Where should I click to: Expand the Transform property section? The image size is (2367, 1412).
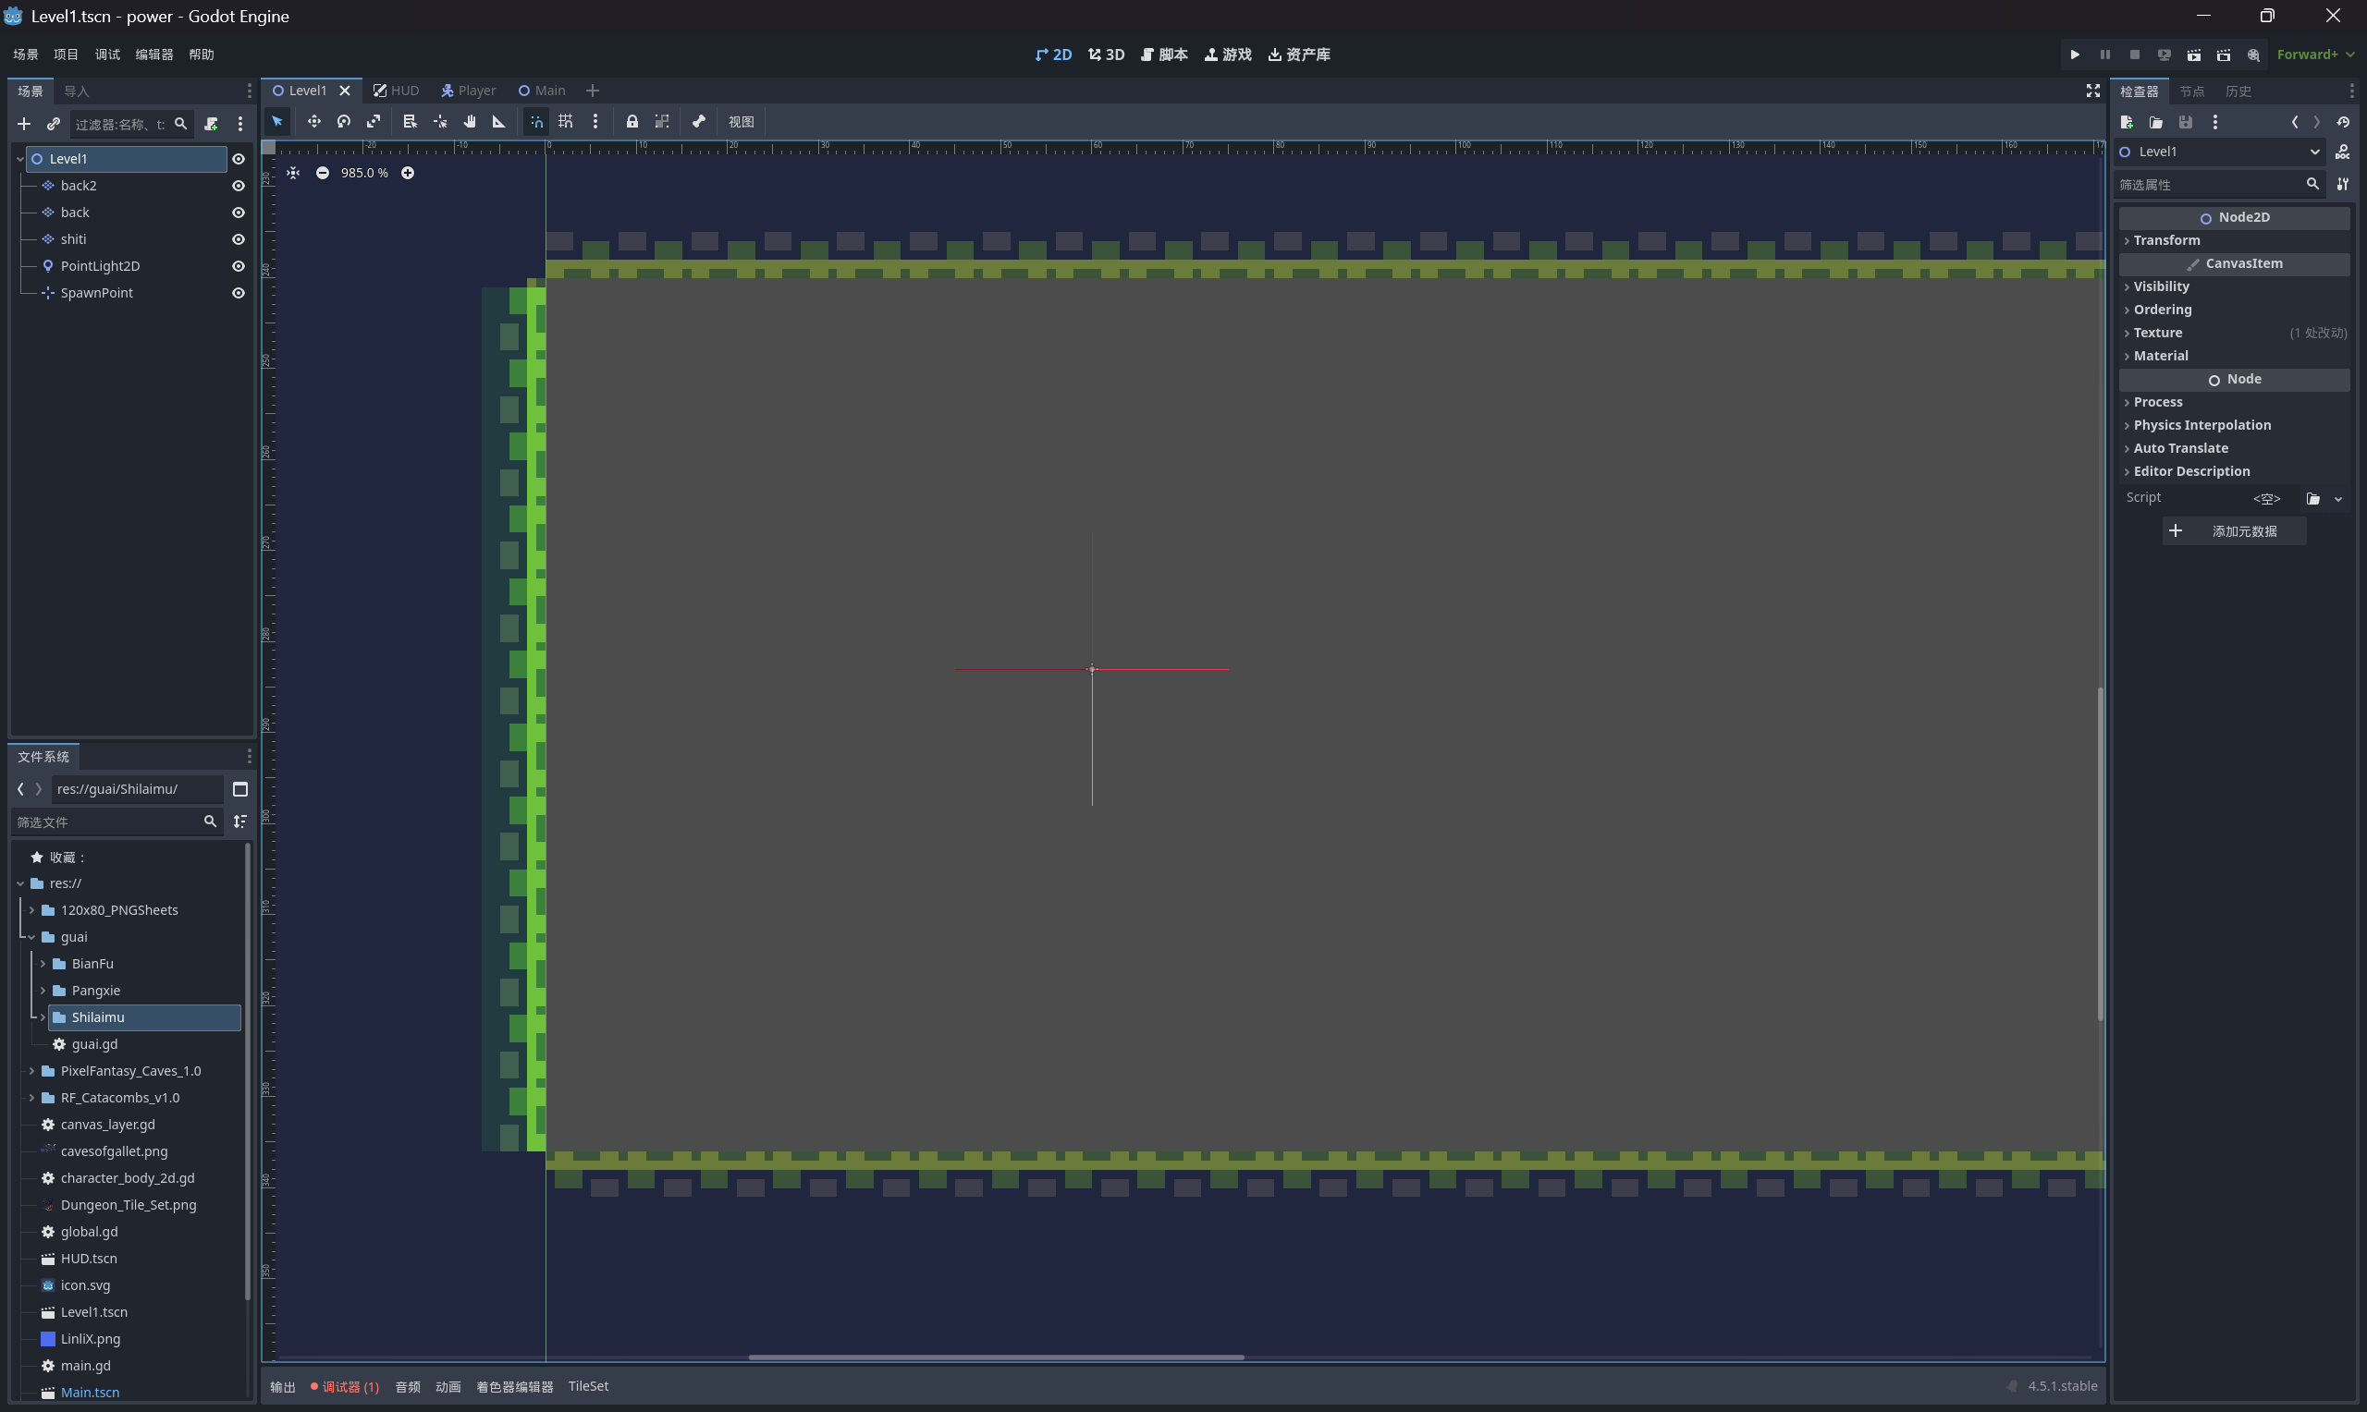click(x=2166, y=239)
